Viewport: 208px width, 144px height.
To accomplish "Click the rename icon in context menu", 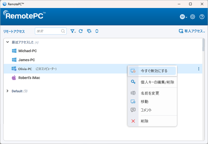I will (x=133, y=93).
